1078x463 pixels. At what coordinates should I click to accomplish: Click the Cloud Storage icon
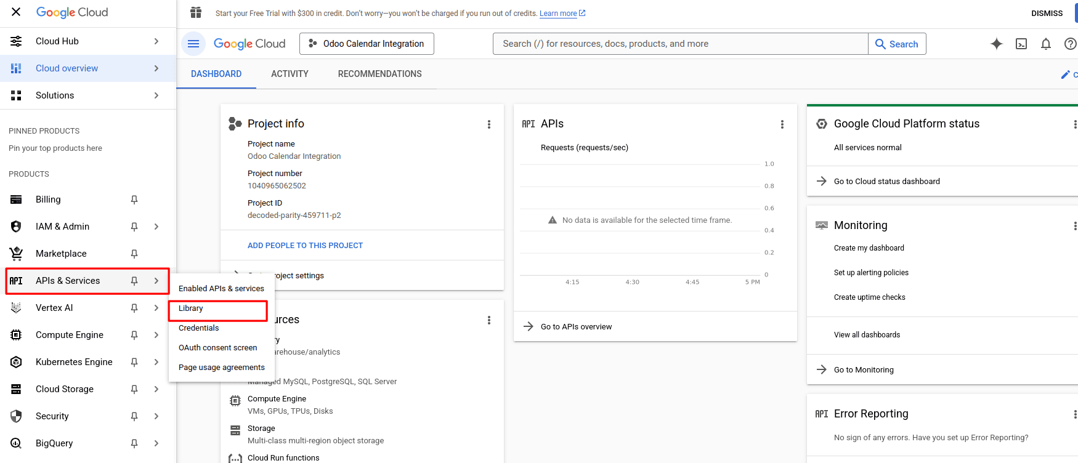pos(16,389)
